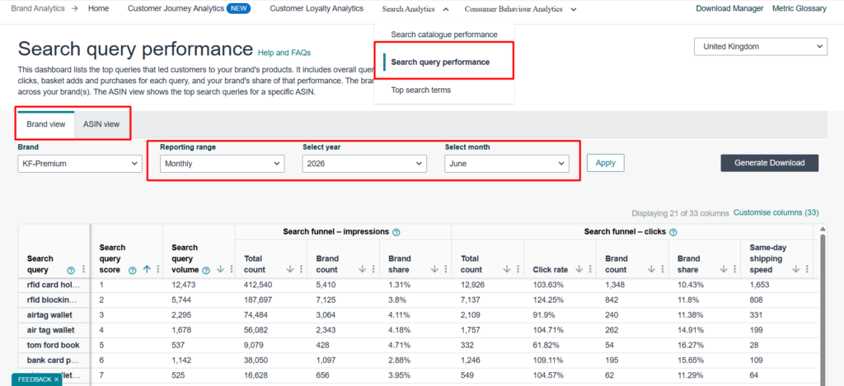Open Customise columns (33) link
Viewport: 844px width, 386px height.
click(x=776, y=213)
